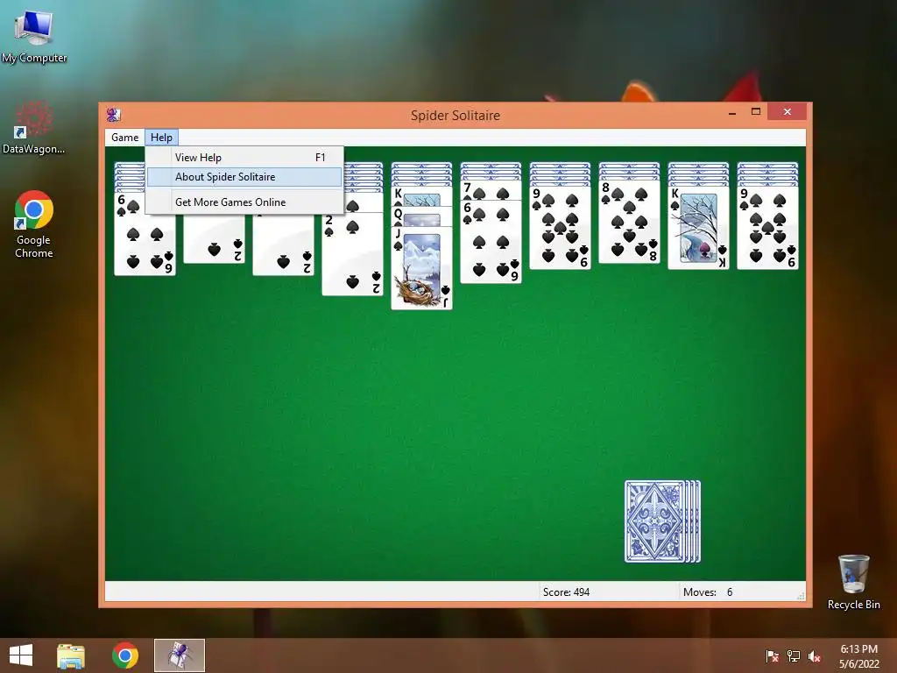Select the 6 of spades in first column

point(145,235)
